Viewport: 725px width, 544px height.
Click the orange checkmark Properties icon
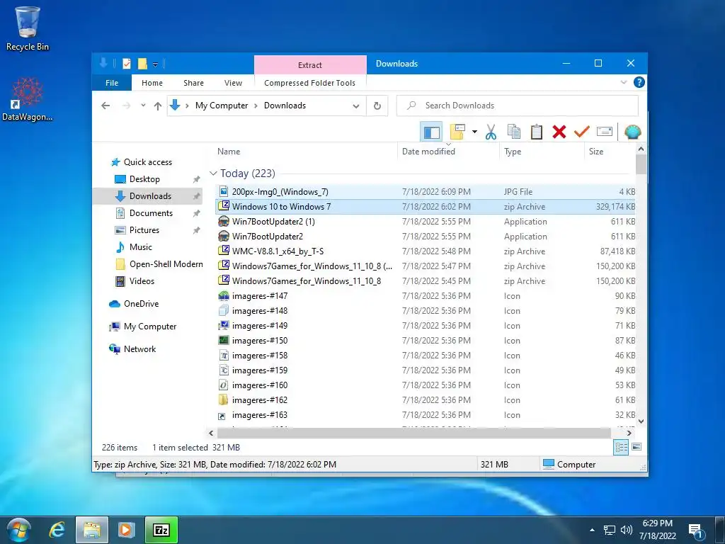[x=582, y=132]
